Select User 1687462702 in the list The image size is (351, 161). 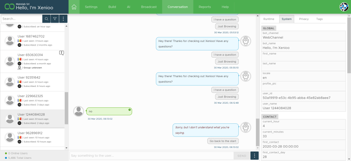coord(33,41)
